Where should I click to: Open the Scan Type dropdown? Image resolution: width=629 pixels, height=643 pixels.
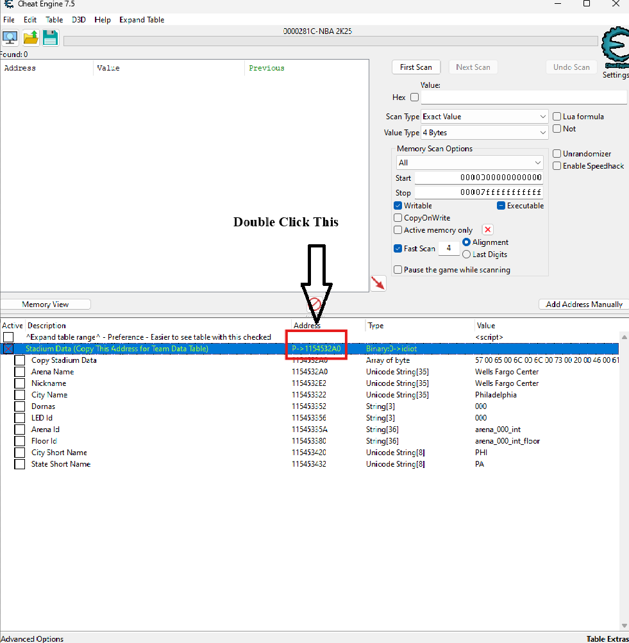point(484,117)
